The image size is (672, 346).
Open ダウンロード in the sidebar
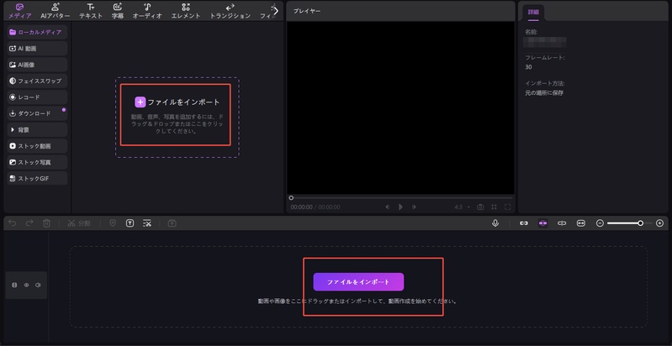(37, 113)
